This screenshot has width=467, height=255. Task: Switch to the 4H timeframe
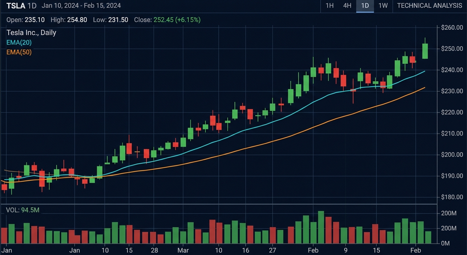click(347, 6)
